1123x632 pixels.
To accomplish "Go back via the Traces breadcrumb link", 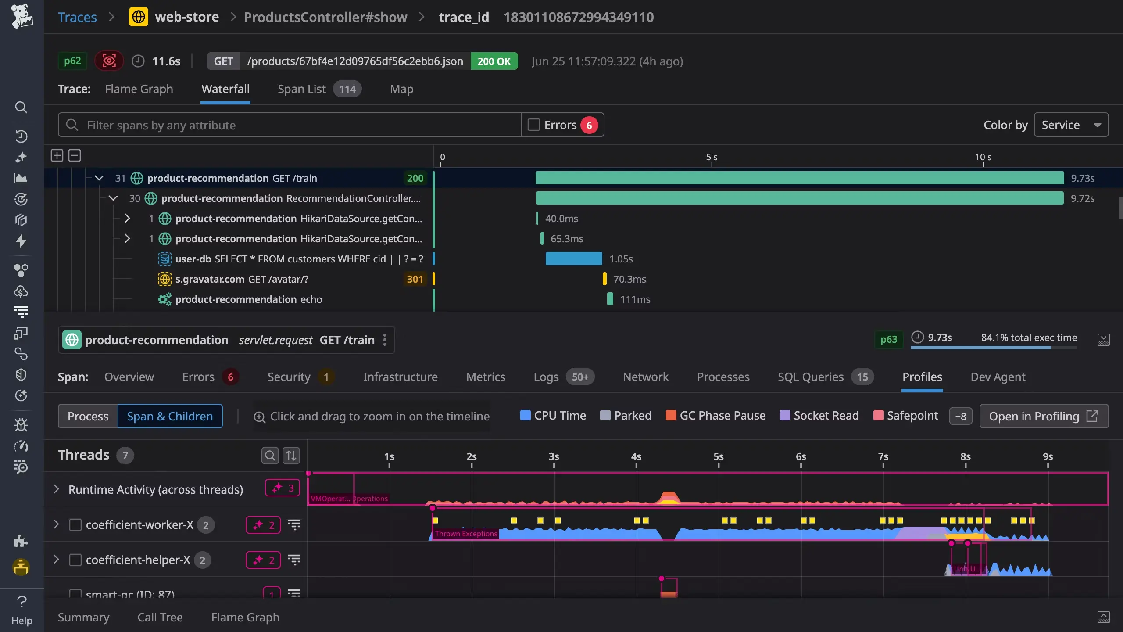I will pos(78,17).
